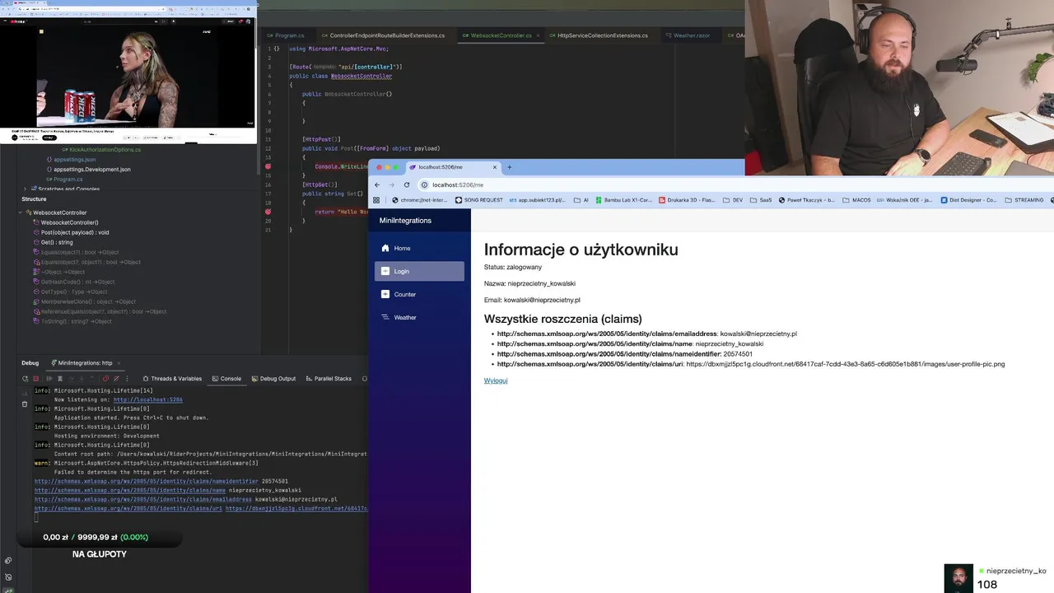Image resolution: width=1054 pixels, height=593 pixels.
Task: Open the AI bookmarks folder
Action: tap(581, 200)
